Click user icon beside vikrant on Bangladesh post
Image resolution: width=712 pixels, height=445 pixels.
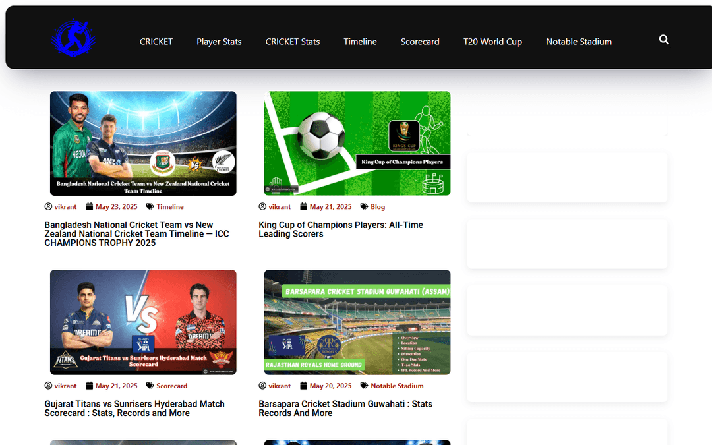[48, 206]
